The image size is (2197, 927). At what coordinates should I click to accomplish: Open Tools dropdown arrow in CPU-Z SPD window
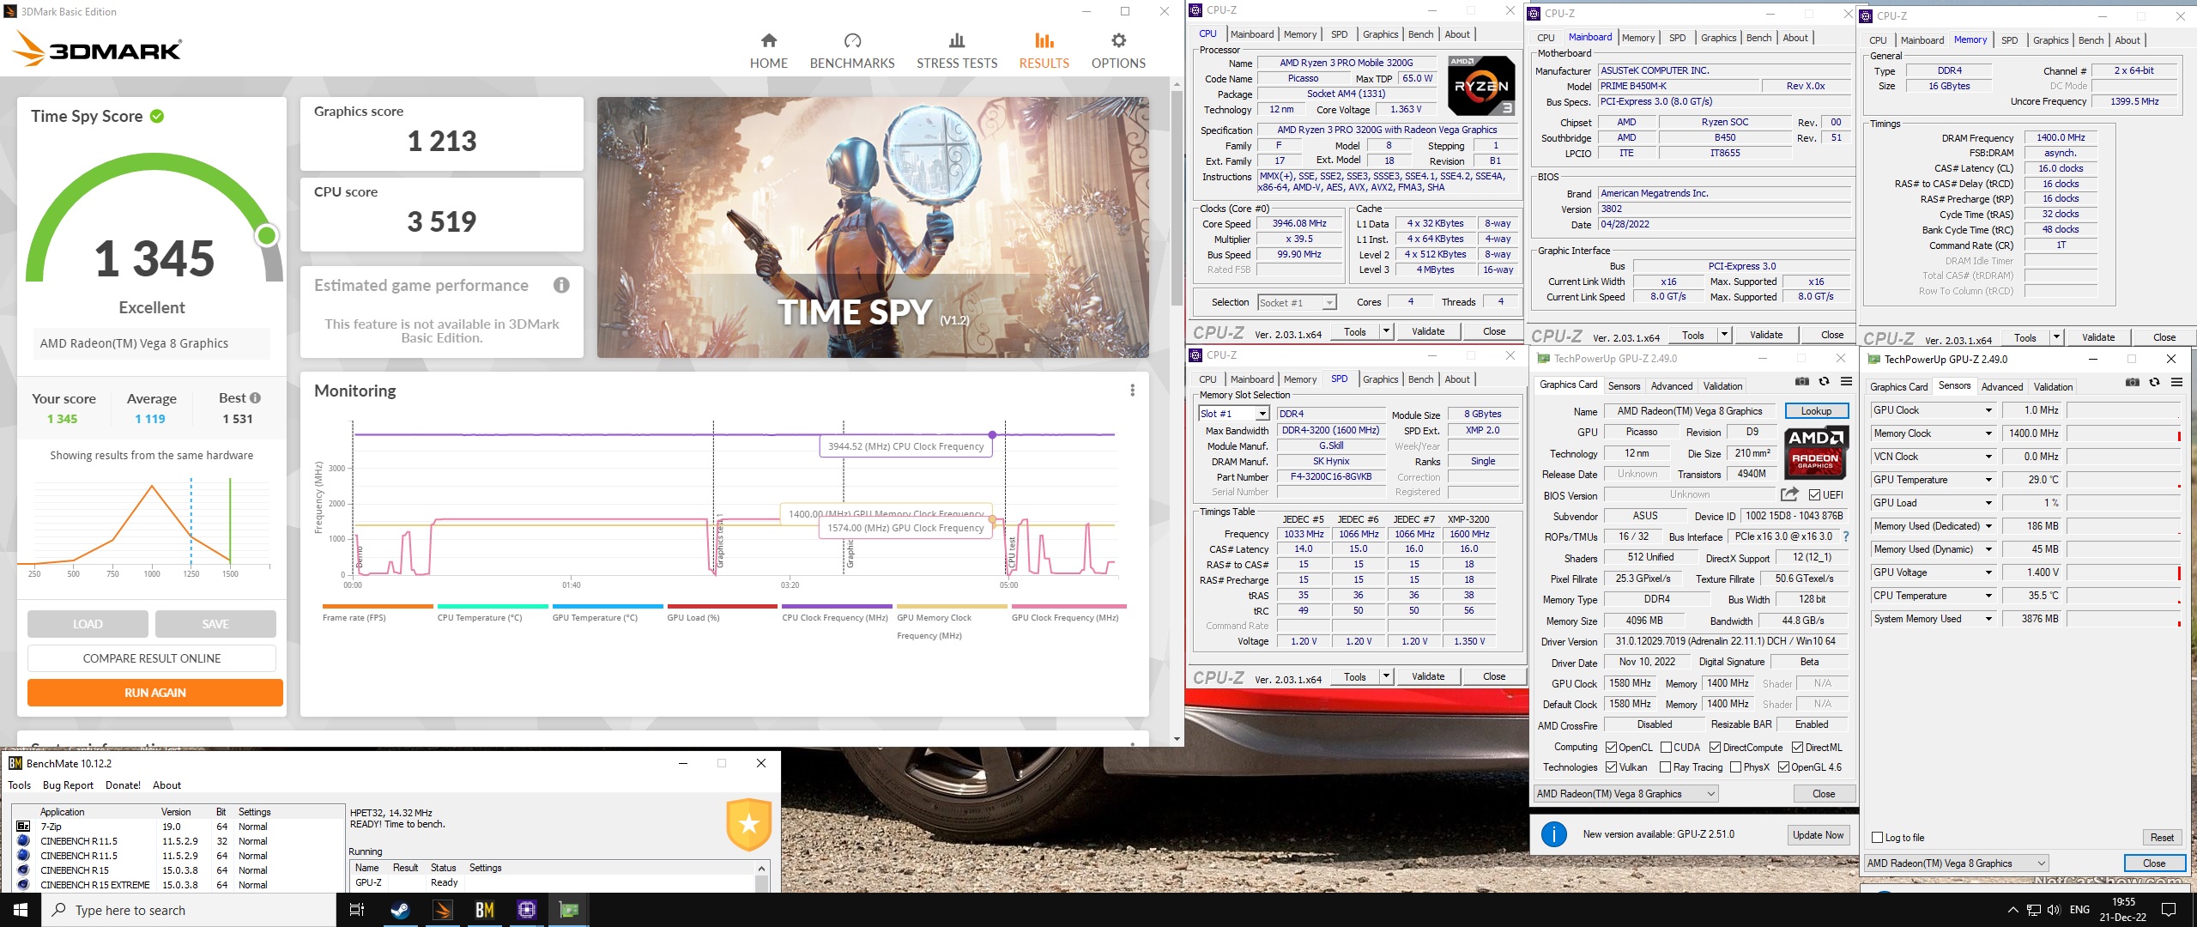tap(1385, 676)
